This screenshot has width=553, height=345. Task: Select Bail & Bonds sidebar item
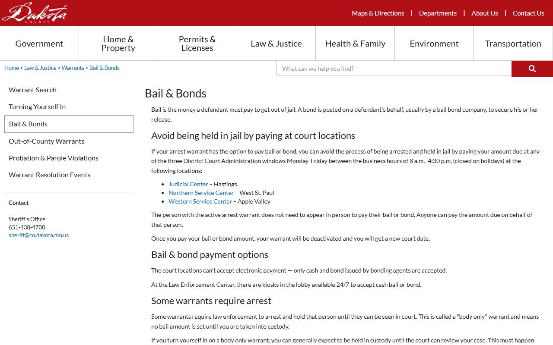(69, 124)
